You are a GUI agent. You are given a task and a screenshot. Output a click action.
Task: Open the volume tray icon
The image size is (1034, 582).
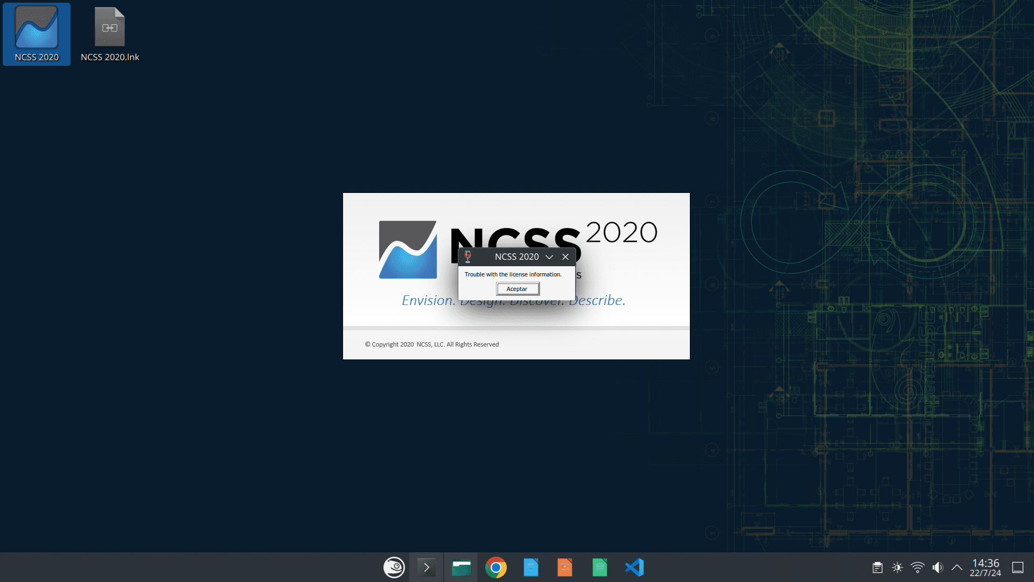(x=938, y=567)
